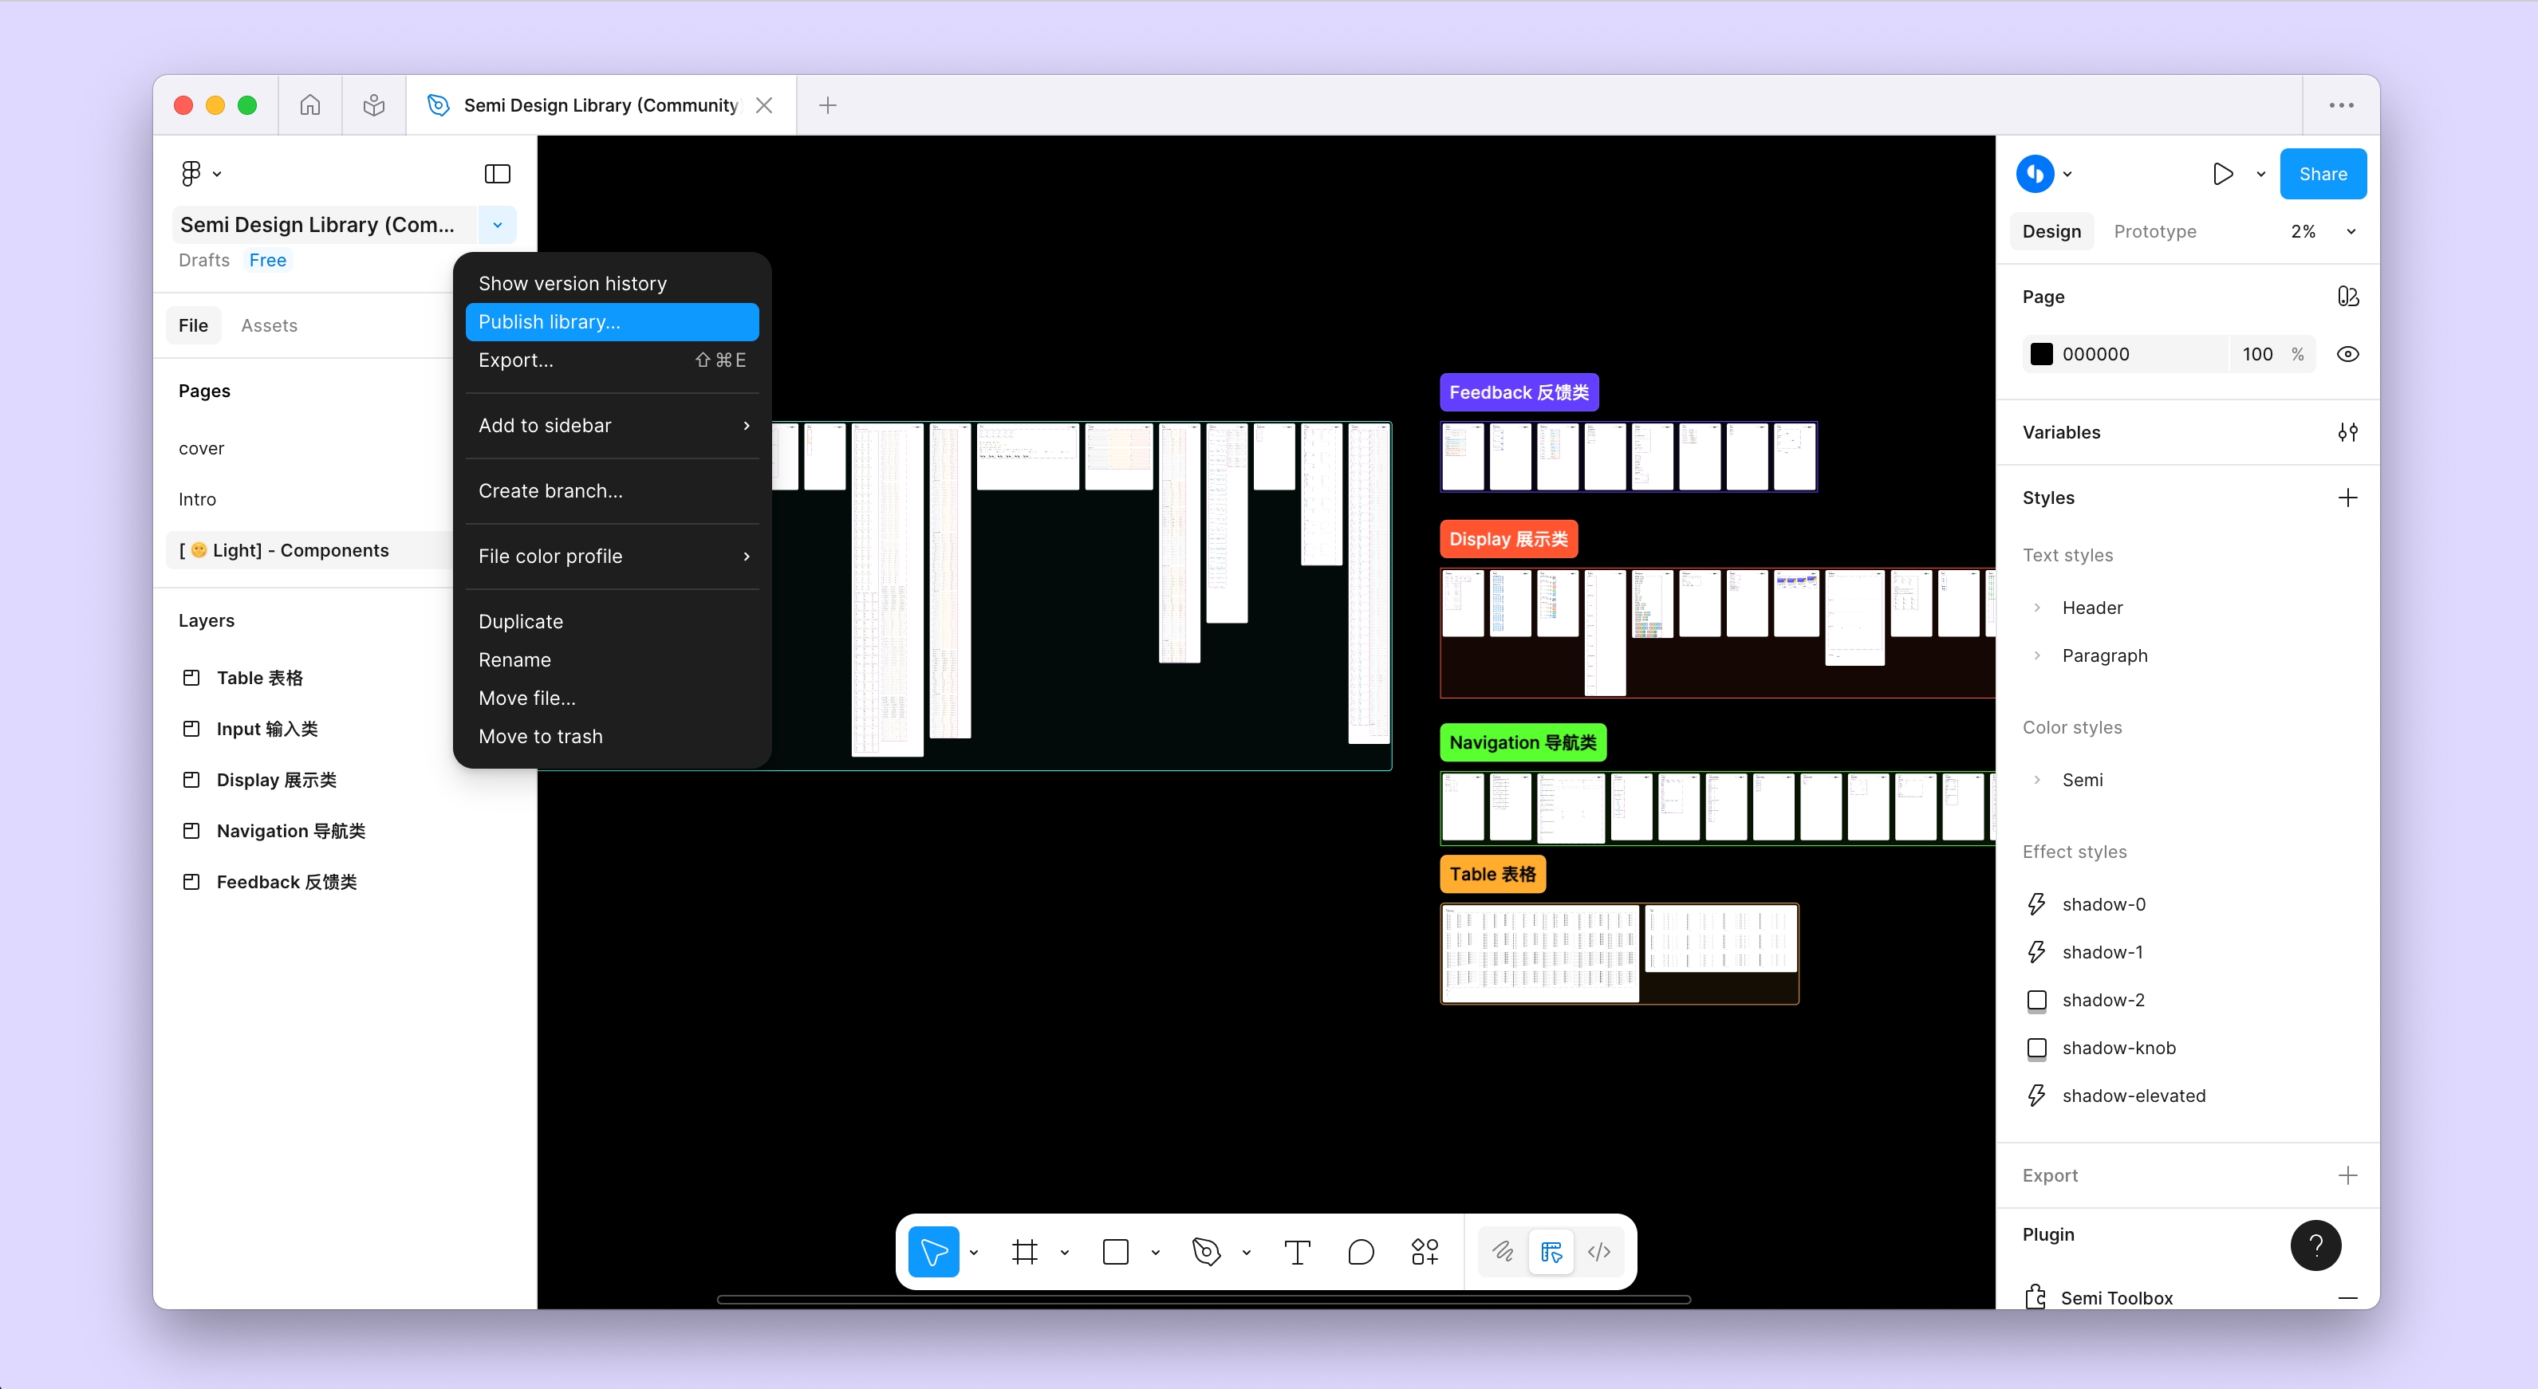Click the Share button
This screenshot has width=2538, height=1389.
point(2322,173)
